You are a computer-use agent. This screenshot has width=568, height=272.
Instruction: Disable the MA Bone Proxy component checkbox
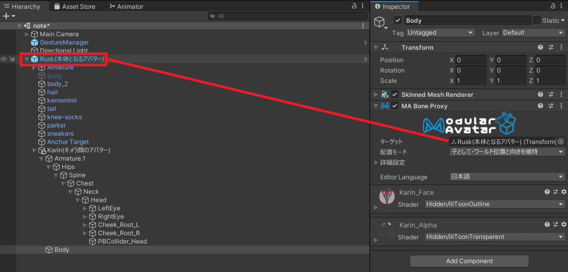[395, 106]
